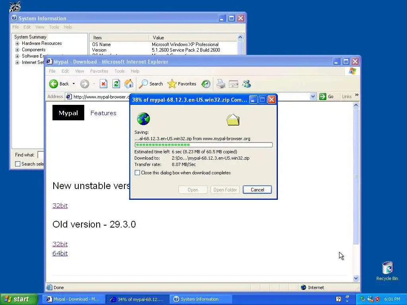407x305 pixels.
Task: Click the Search magnifier in IE toolbar
Action: 143,84
